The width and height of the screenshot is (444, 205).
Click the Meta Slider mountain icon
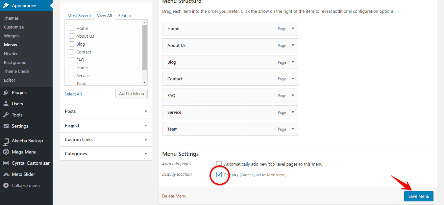click(x=6, y=174)
